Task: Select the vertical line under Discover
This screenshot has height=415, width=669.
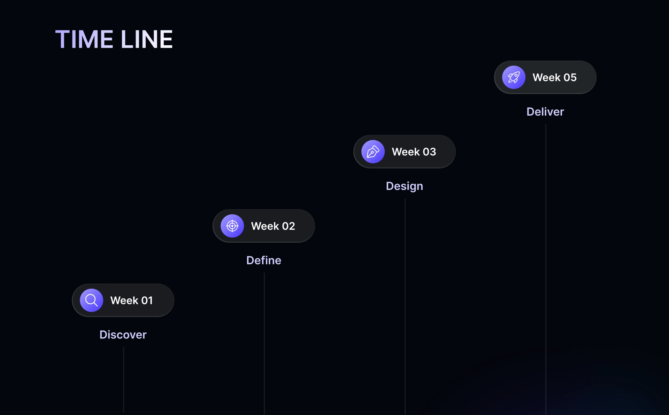Action: [124, 379]
